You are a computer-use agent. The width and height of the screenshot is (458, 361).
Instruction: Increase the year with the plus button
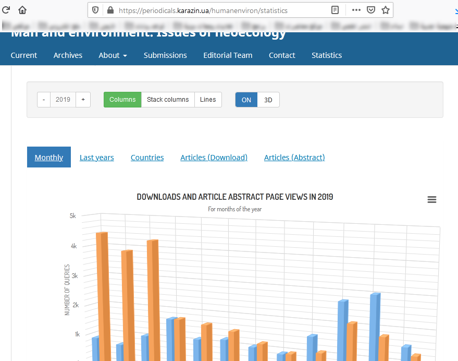point(83,100)
